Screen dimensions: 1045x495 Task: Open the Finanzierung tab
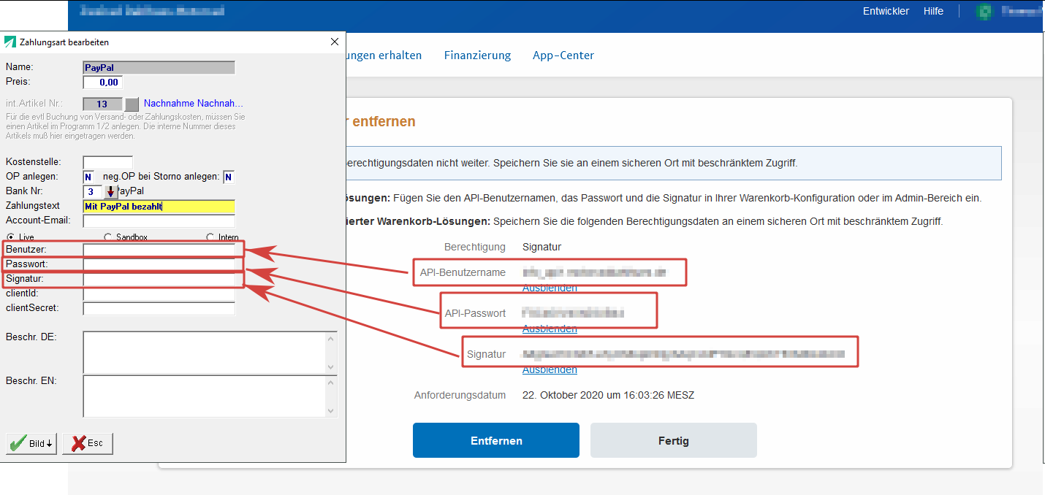pyautogui.click(x=477, y=55)
